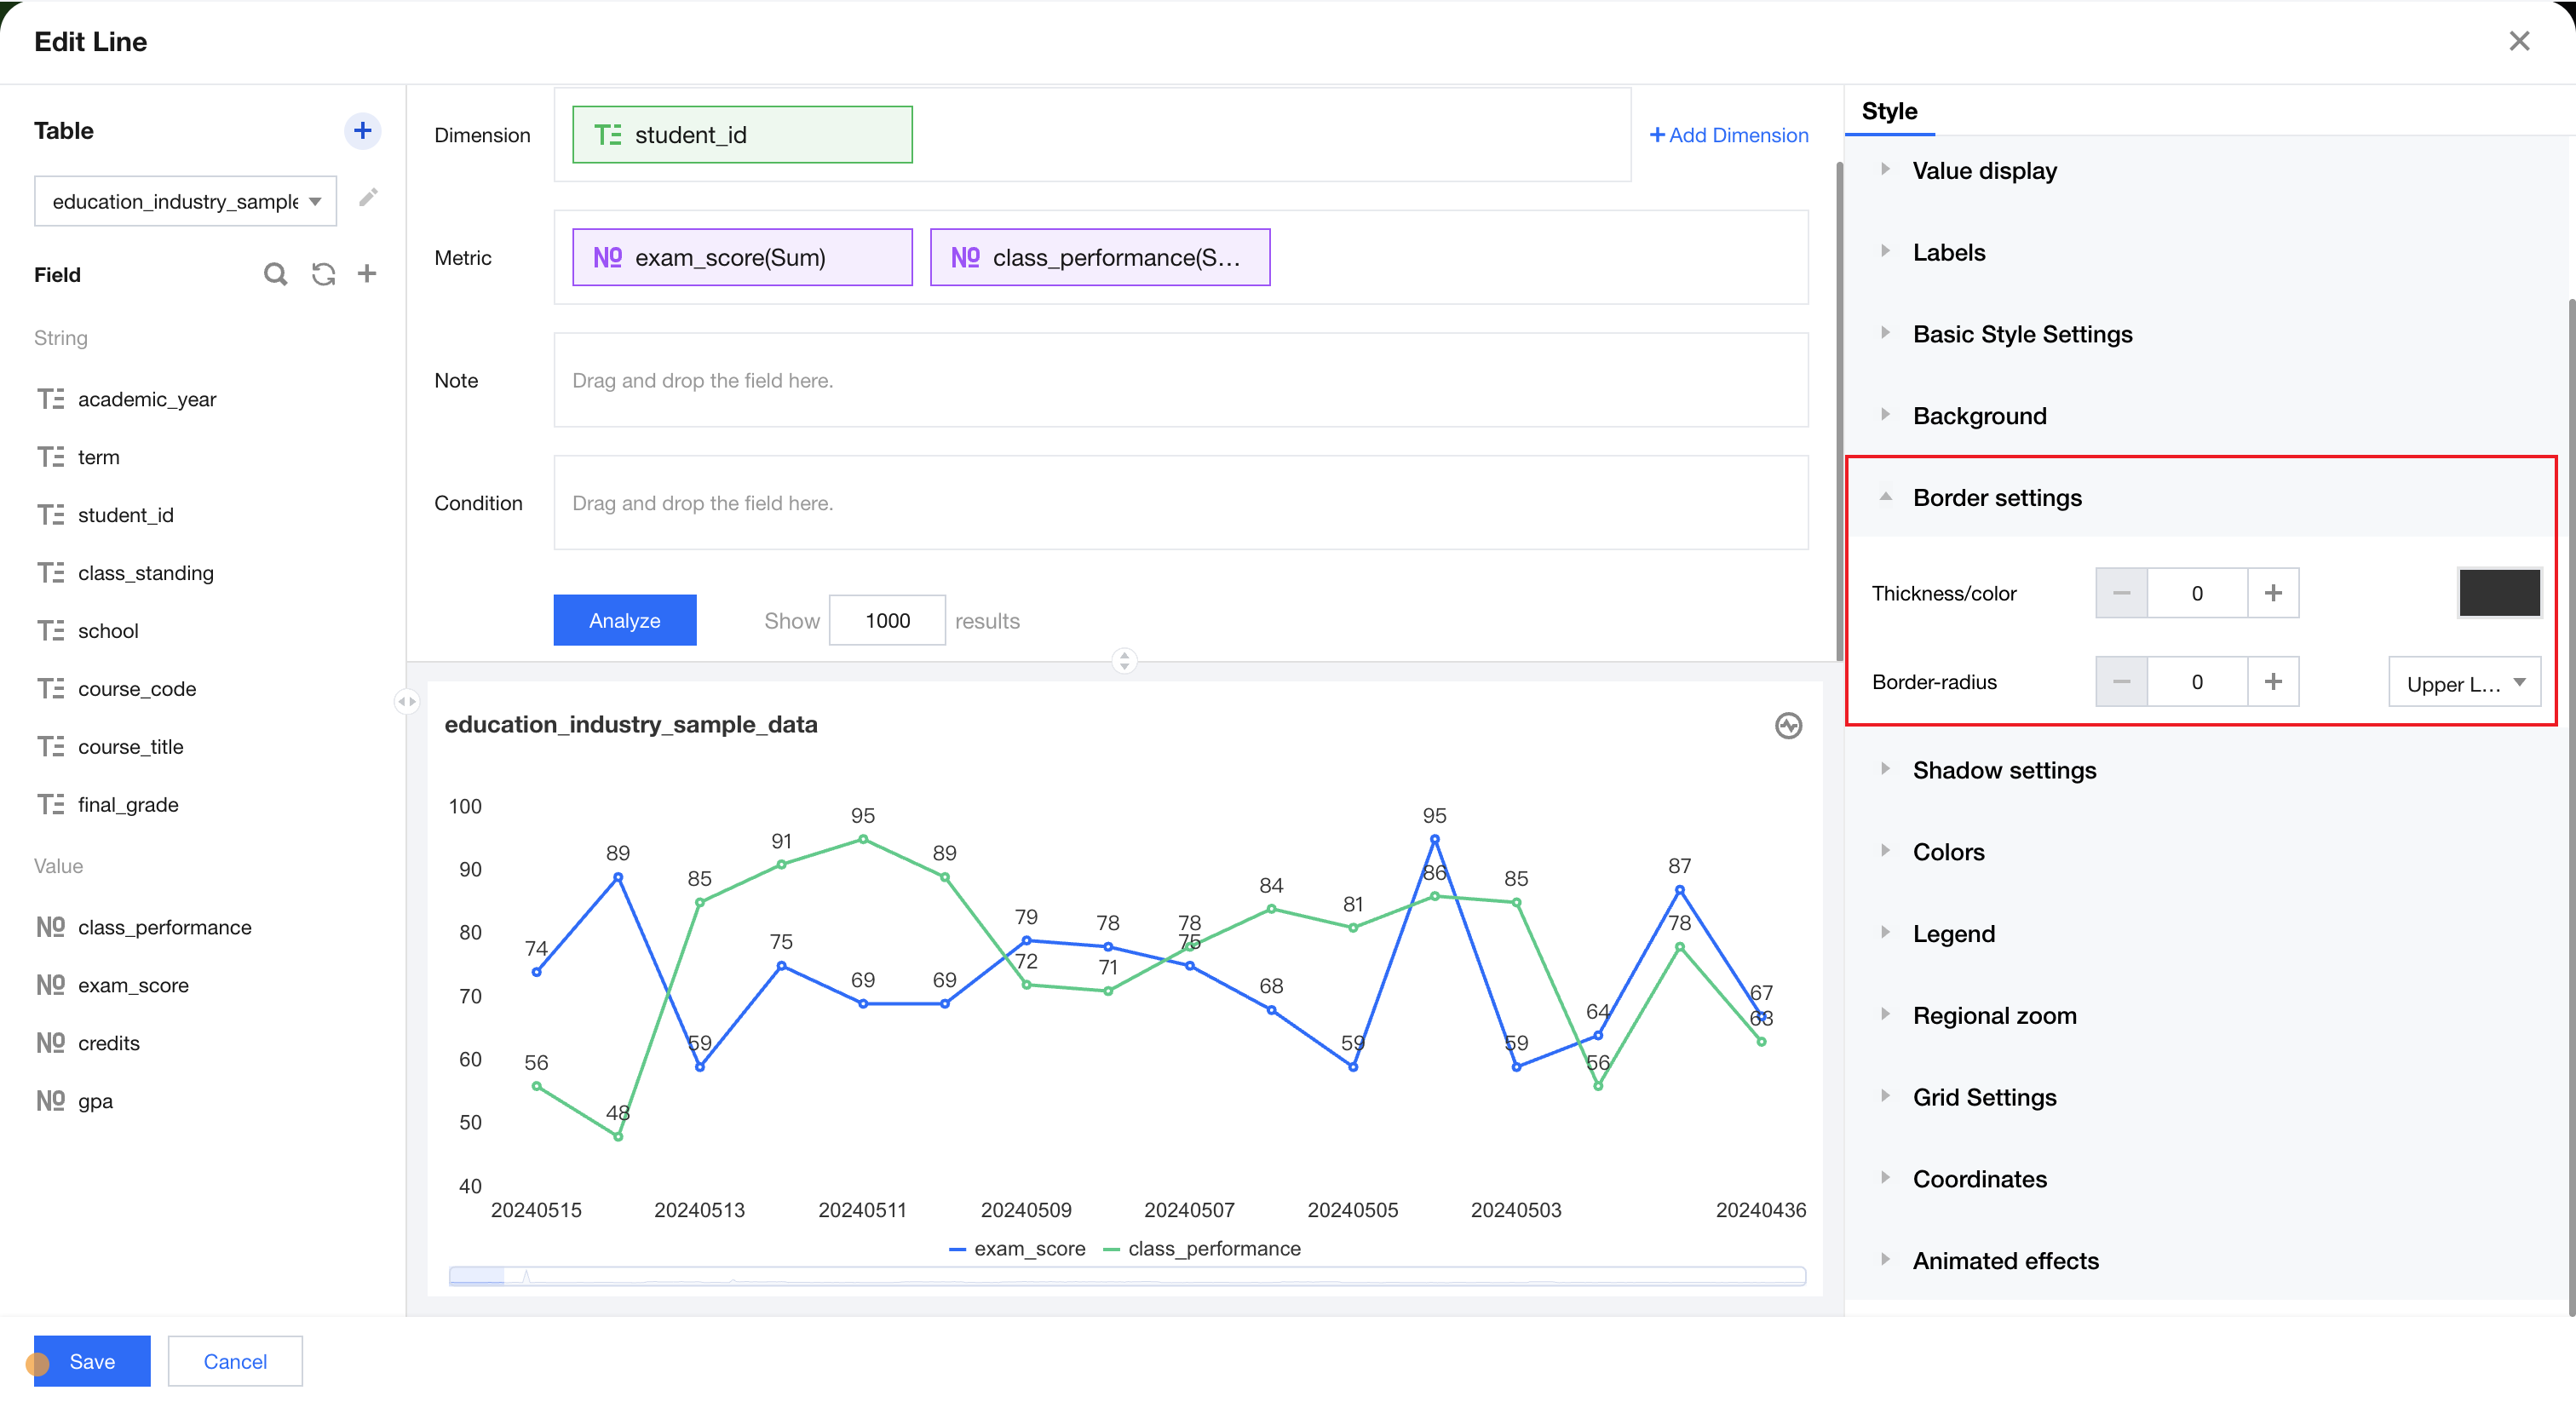
Task: Click the border thickness number field
Action: 2197,593
